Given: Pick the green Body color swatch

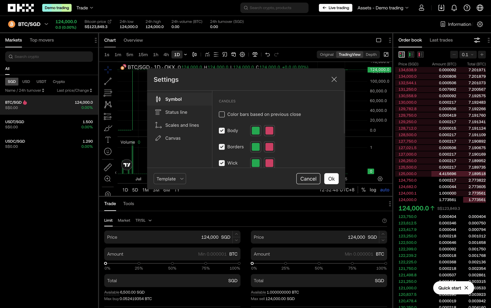Looking at the screenshot, I should [x=256, y=131].
